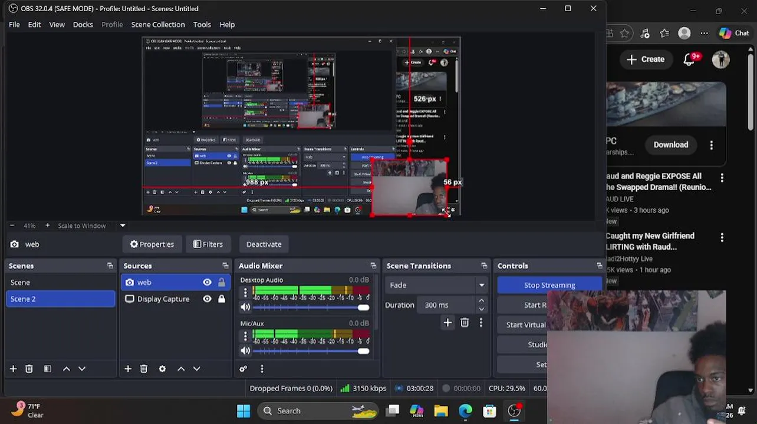
Task: Open advanced audio properties gears icon
Action: coord(243,369)
